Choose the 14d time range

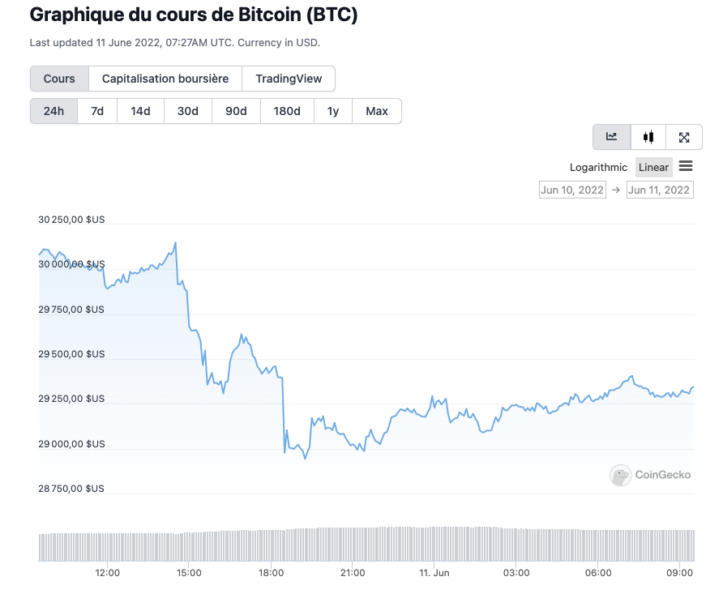[x=140, y=111]
